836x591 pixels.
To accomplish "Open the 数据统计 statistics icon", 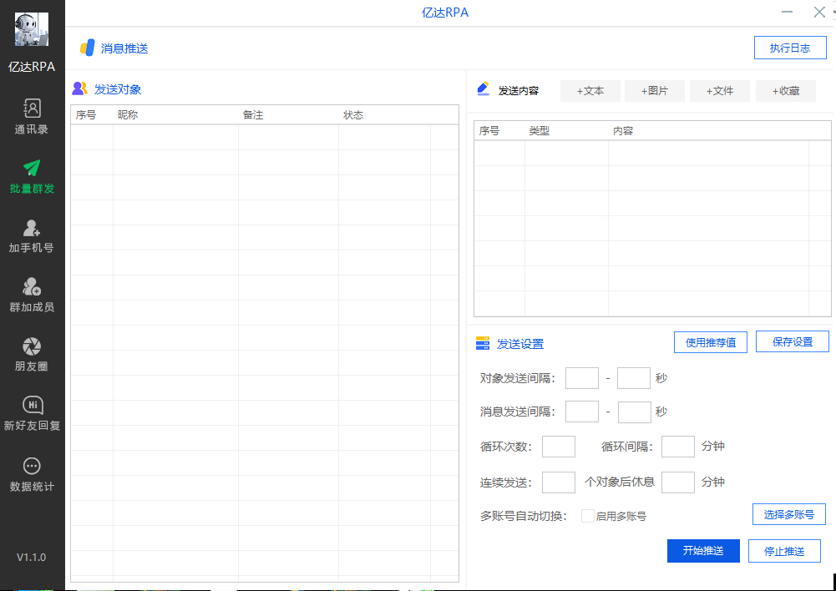I will pos(32,466).
